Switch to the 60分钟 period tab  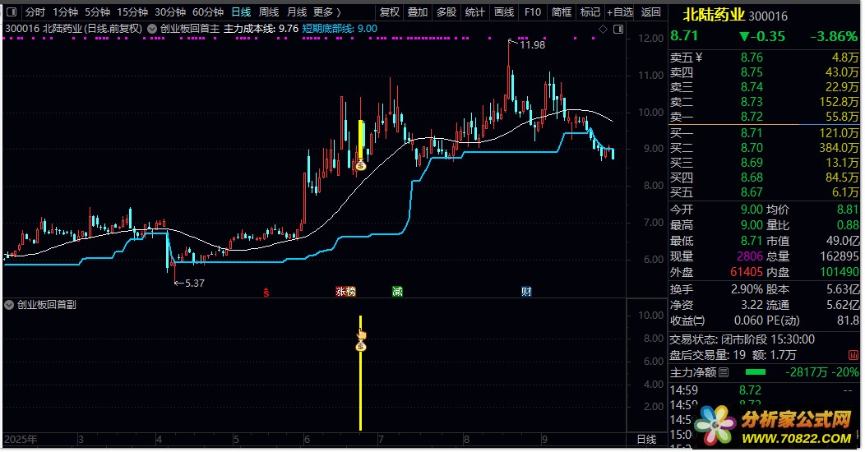tap(207, 12)
